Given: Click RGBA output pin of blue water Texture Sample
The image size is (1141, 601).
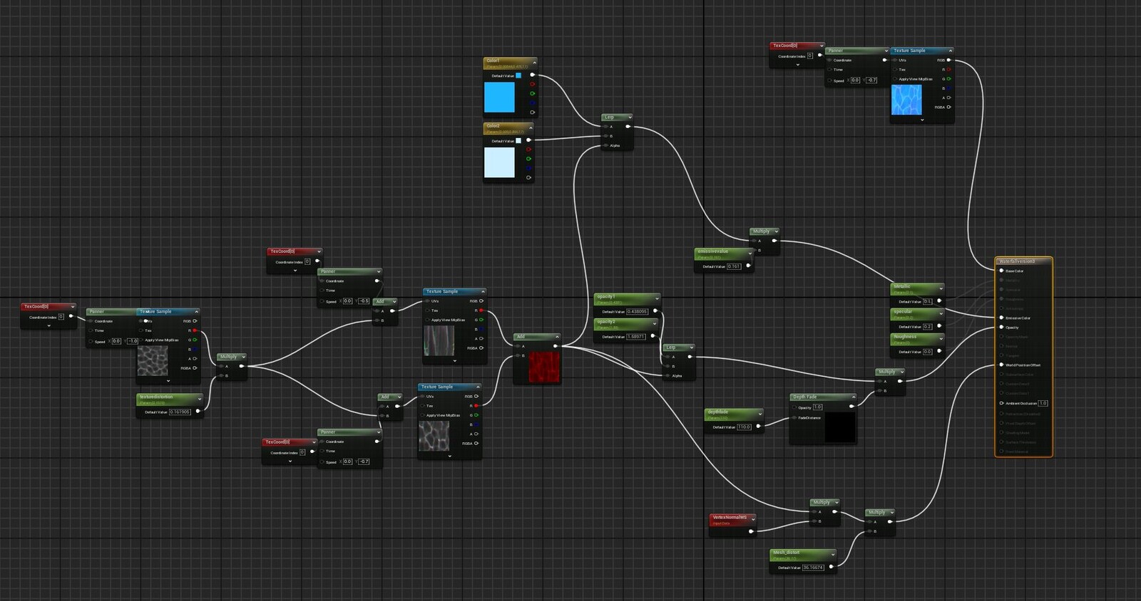Looking at the screenshot, I should [x=948, y=107].
